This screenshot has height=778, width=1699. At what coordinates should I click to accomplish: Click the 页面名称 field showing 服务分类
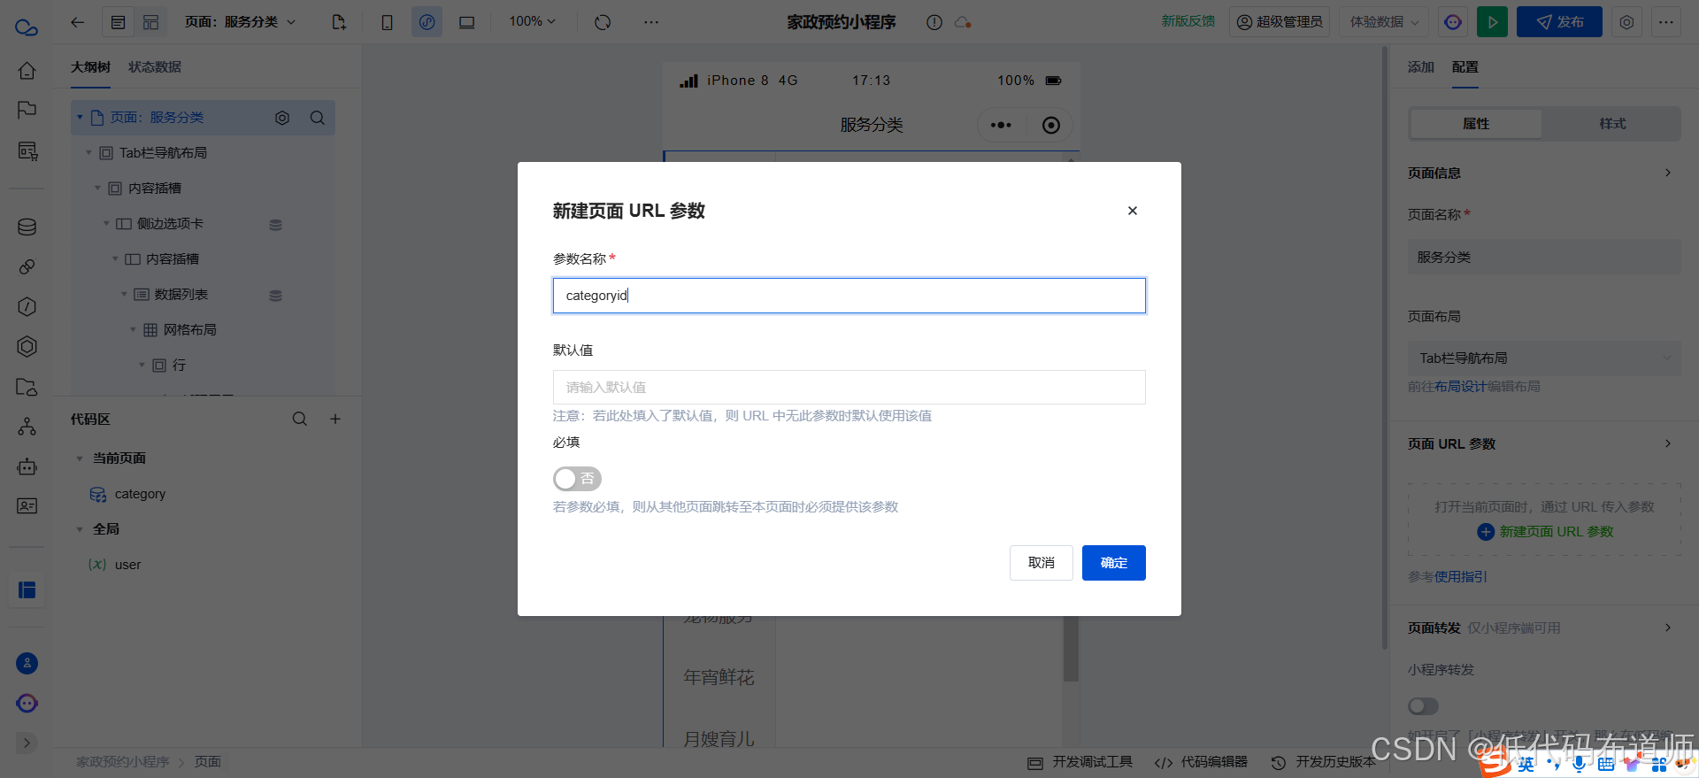(1544, 258)
